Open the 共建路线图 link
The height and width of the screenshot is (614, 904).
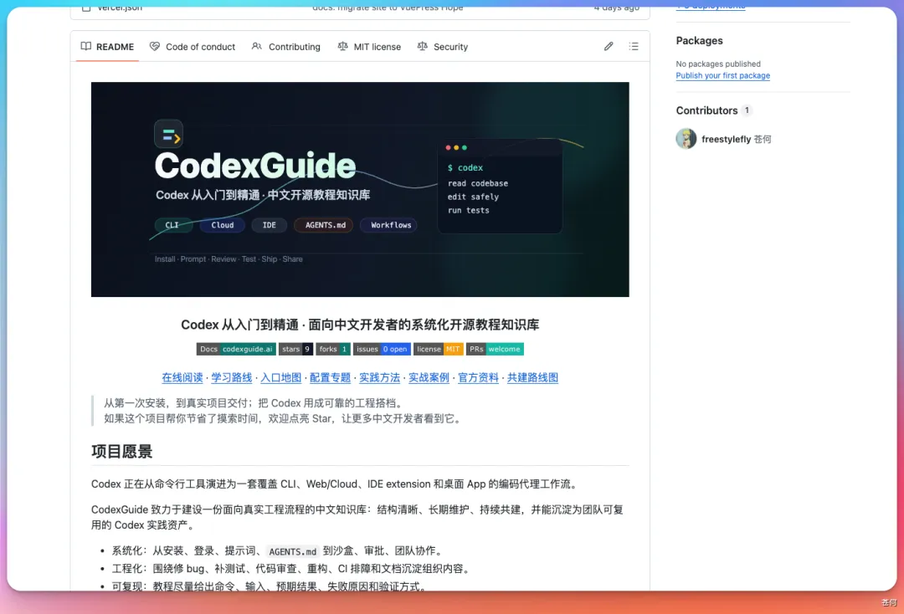[532, 377]
